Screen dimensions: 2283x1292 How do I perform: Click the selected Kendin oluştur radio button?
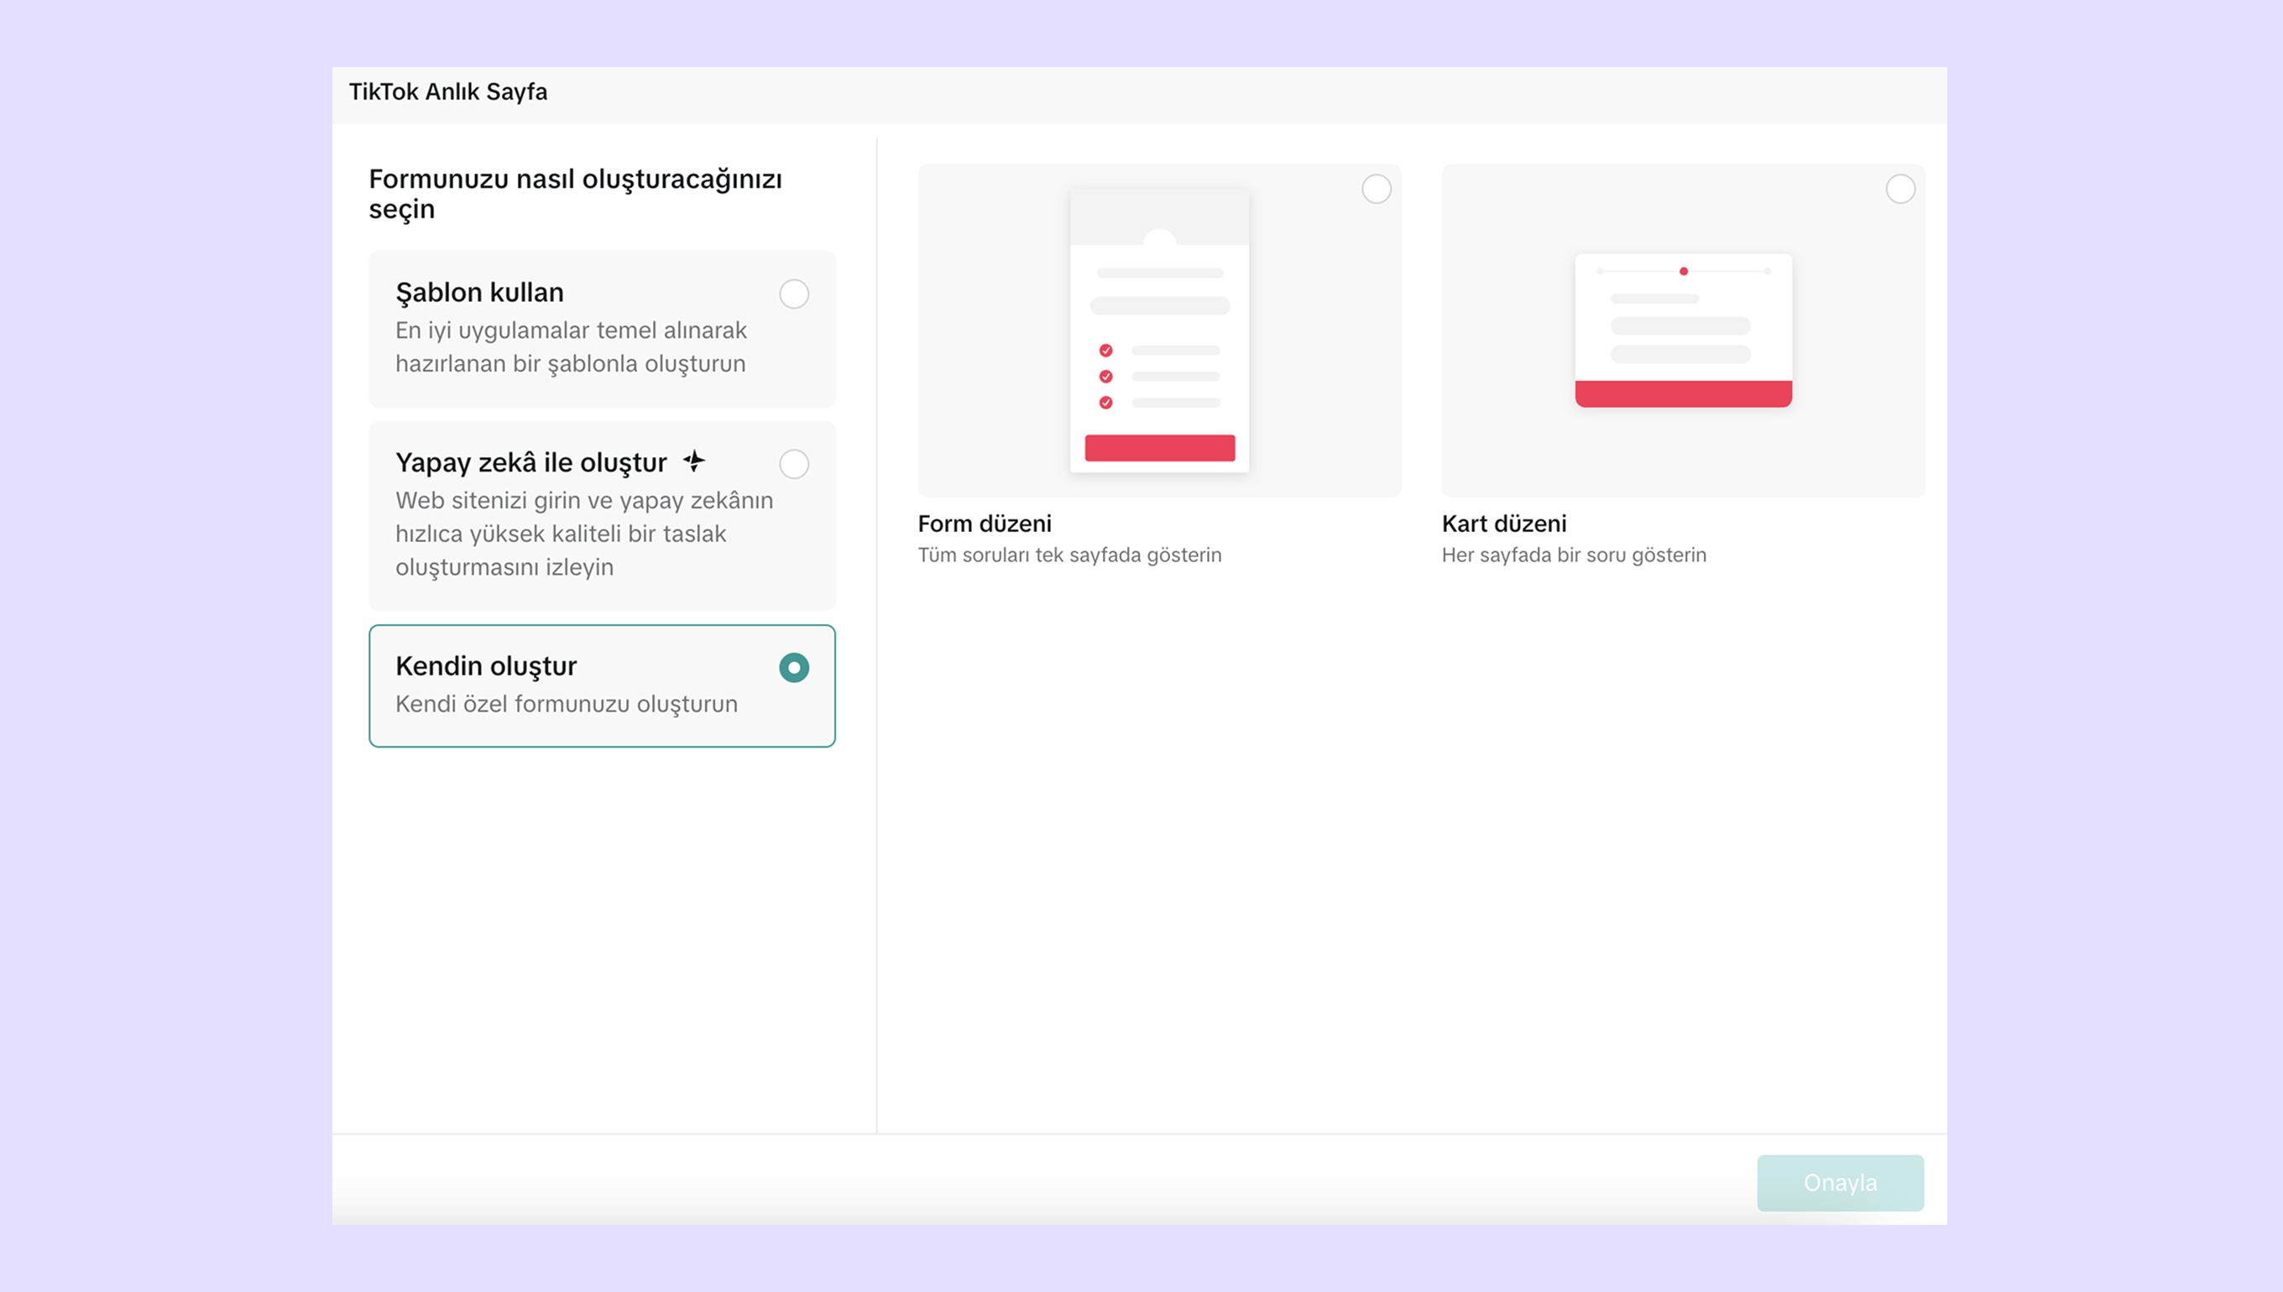(793, 667)
